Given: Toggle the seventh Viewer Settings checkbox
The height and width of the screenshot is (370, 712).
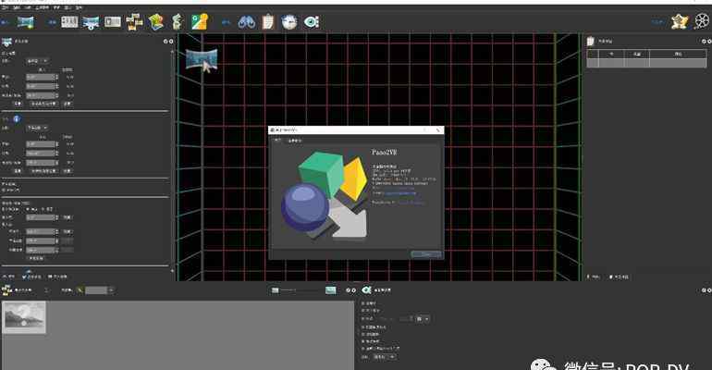Looking at the screenshot, I should 362,349.
